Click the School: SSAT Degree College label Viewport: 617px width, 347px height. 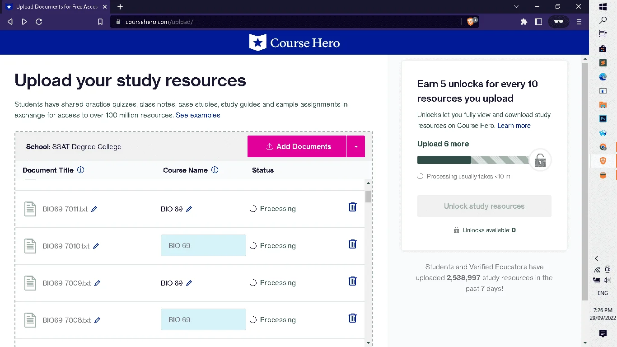[x=74, y=147]
